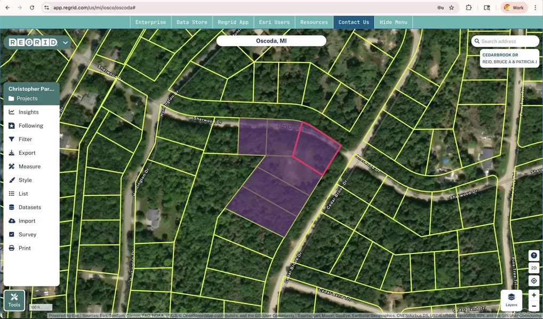Image resolution: width=543 pixels, height=319 pixels.
Task: Expand the Regrid logo dropdown
Action: click(66, 43)
